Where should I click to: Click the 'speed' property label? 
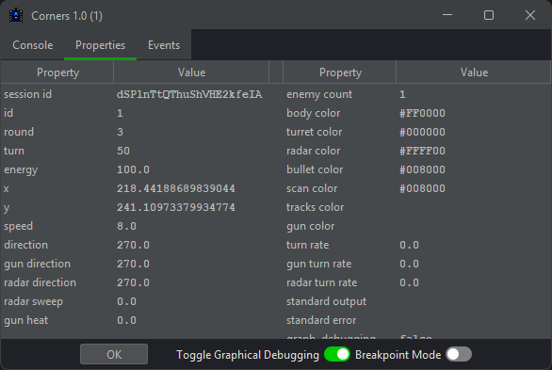(18, 226)
